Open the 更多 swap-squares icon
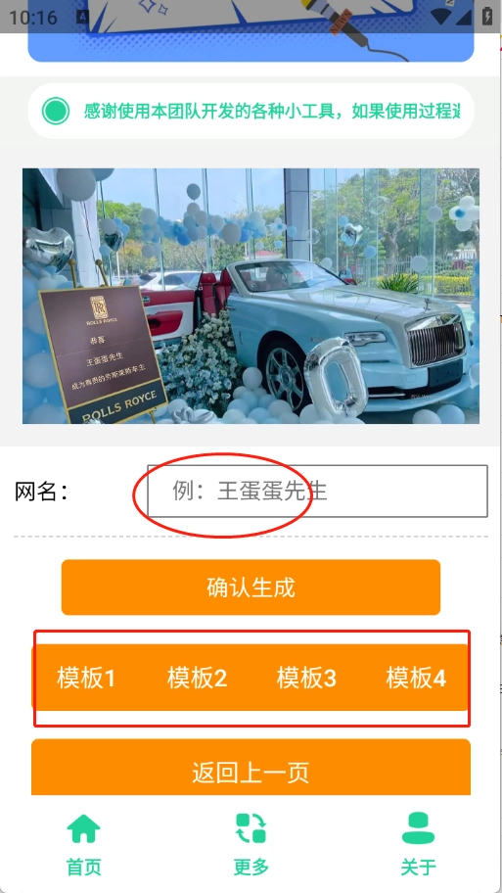This screenshot has height=893, width=502. tap(251, 828)
